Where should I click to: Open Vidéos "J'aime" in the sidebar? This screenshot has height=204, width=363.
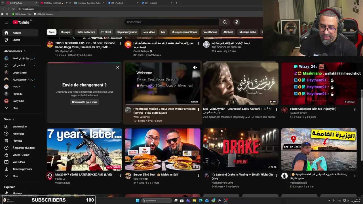[20, 155]
